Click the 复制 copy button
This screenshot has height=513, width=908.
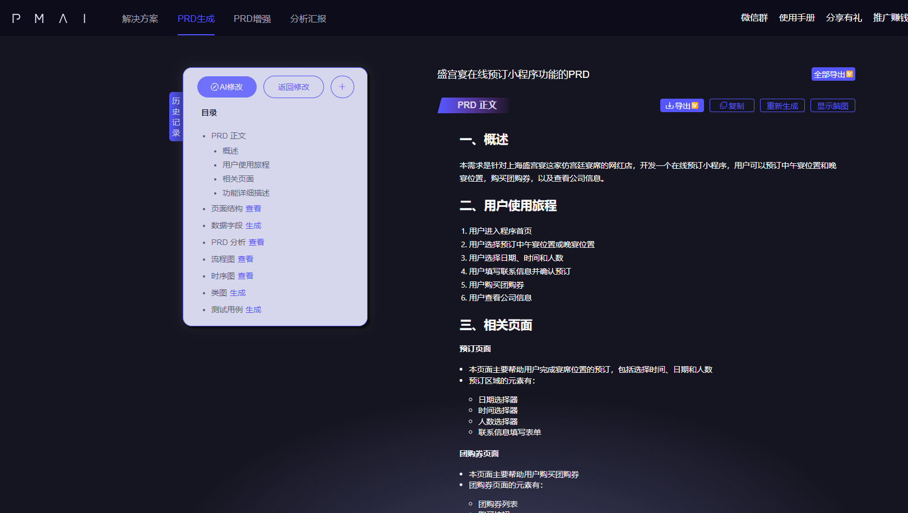point(731,105)
